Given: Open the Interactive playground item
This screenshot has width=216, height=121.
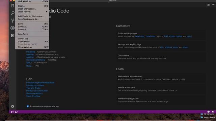Looking at the screenshot, I should pyautogui.click(x=161, y=100).
